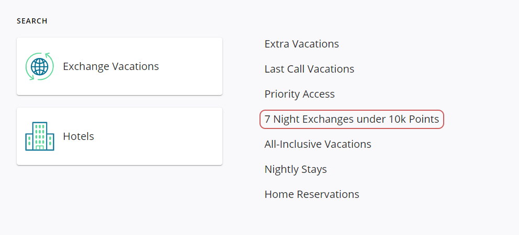Go to Home Reservations
The height and width of the screenshot is (235, 519).
point(312,194)
